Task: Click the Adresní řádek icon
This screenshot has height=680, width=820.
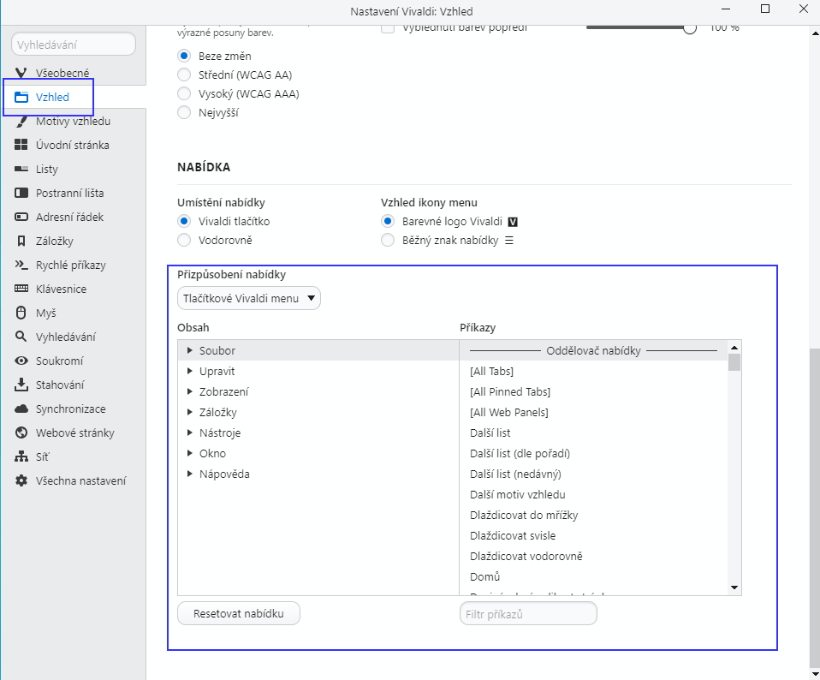Action: pos(21,217)
